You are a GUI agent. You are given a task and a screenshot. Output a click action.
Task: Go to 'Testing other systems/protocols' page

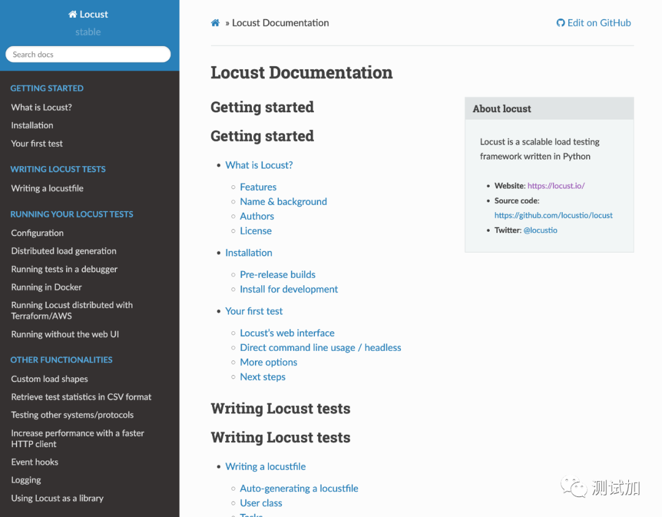(x=72, y=415)
